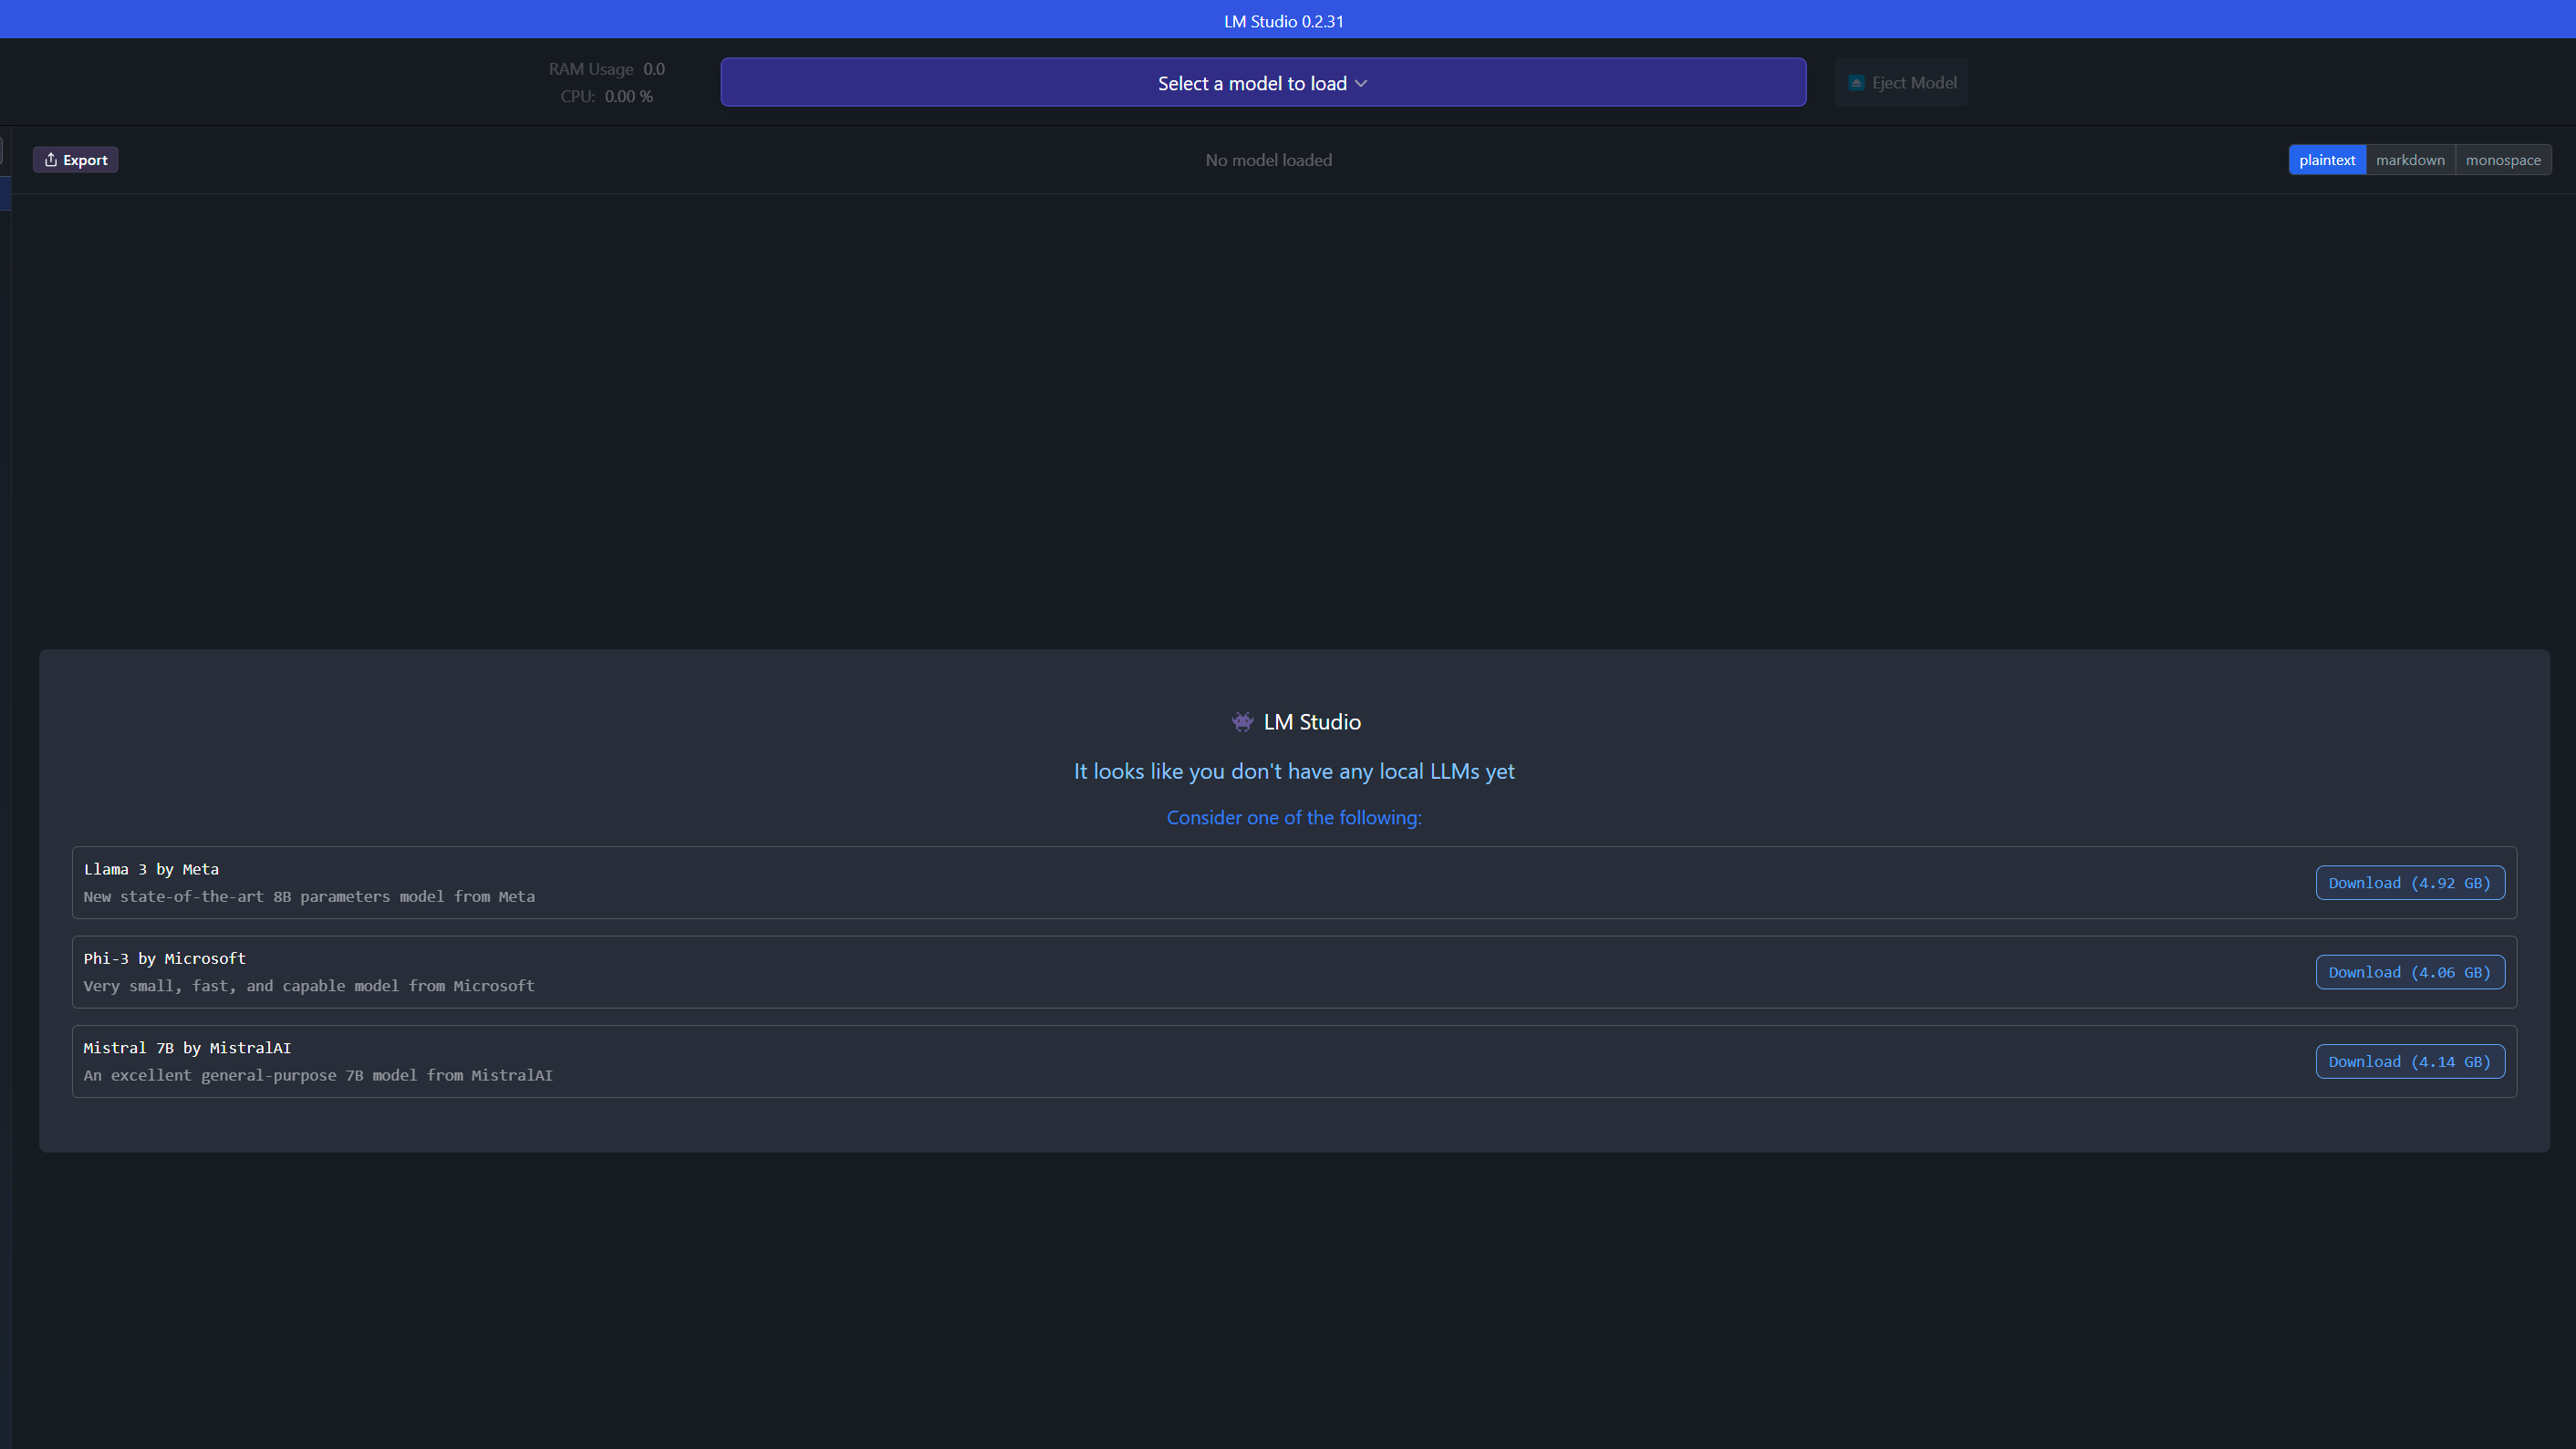Switch message display to markdown
Image resolution: width=2576 pixels, height=1449 pixels.
point(2410,160)
